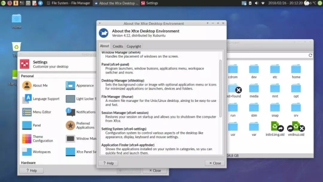
Task: Switch to the Credits tab
Action: (118, 46)
